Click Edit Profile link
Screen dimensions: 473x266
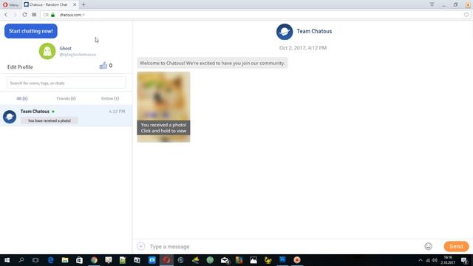click(20, 67)
